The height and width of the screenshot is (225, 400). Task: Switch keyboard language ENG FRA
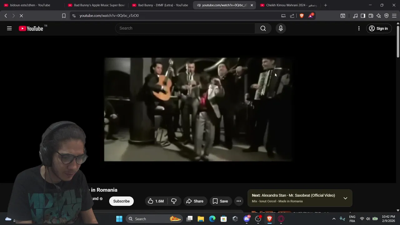(352, 219)
